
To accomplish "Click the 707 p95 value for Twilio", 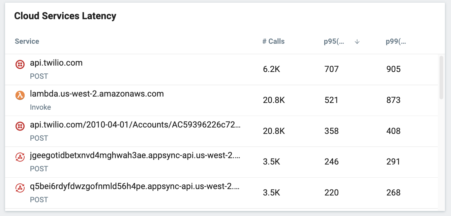I will tap(331, 69).
